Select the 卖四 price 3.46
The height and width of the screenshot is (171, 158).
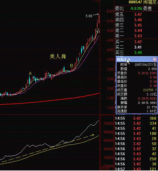[x=138, y=20]
